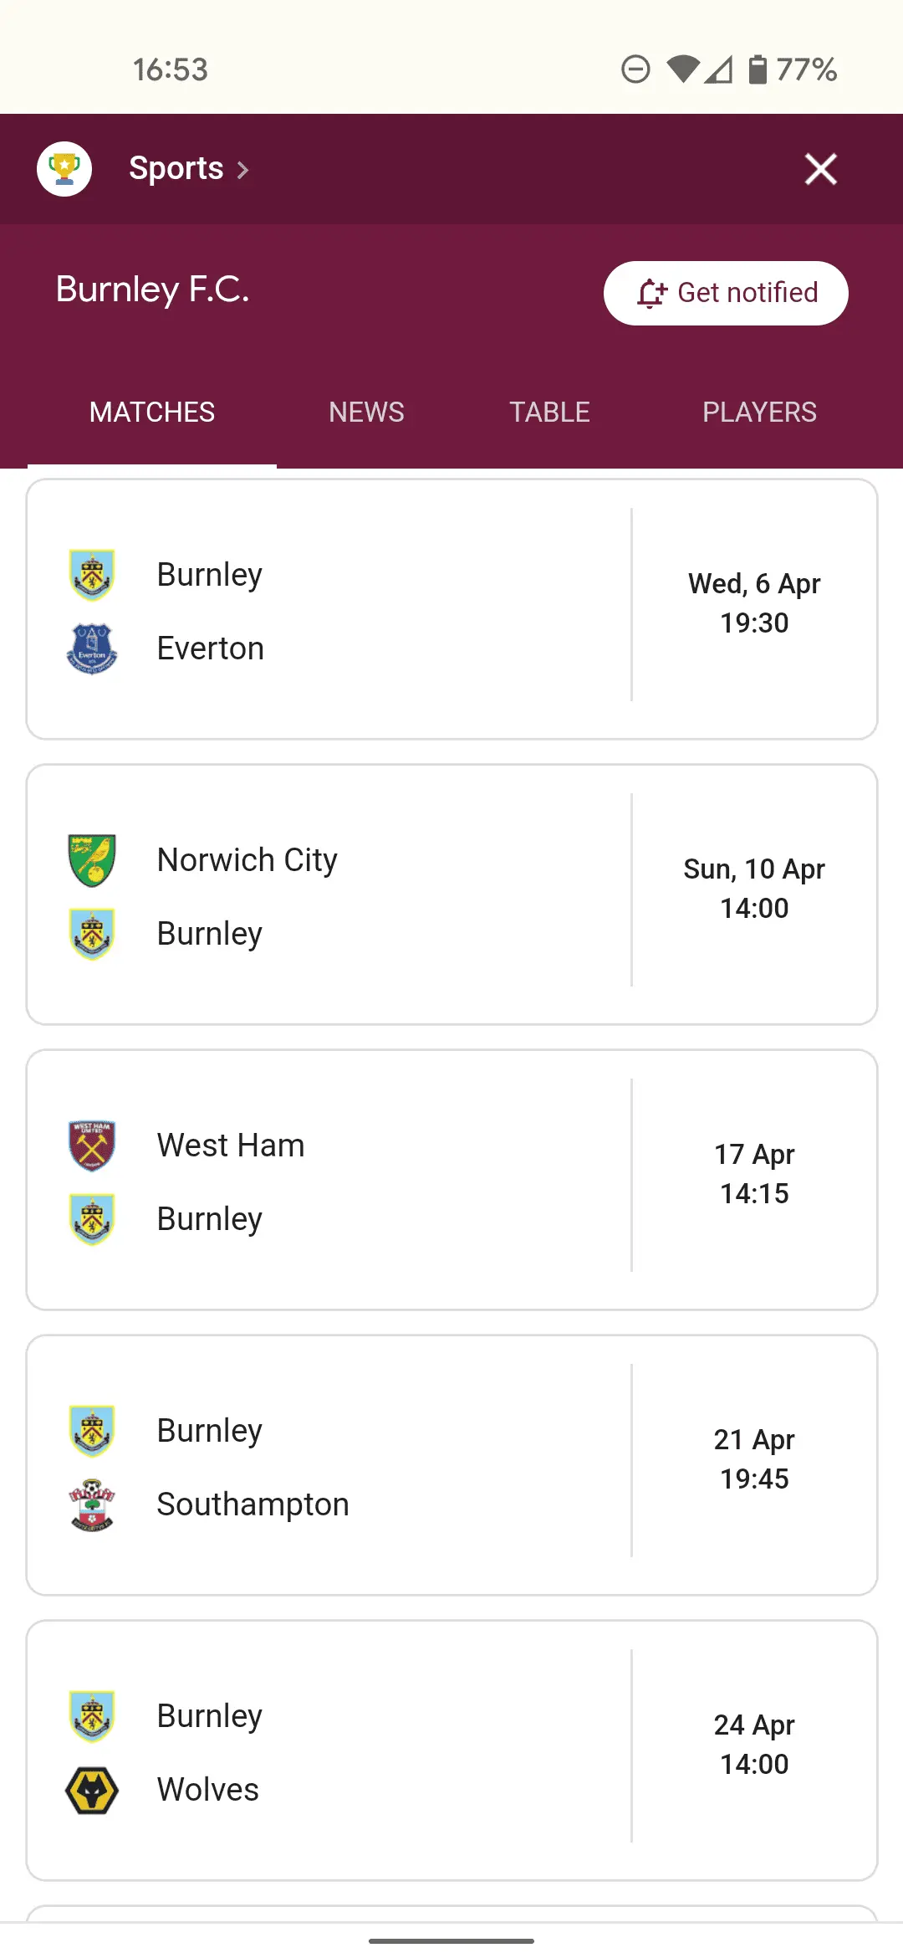Click the West Ham team name

pos(231,1146)
